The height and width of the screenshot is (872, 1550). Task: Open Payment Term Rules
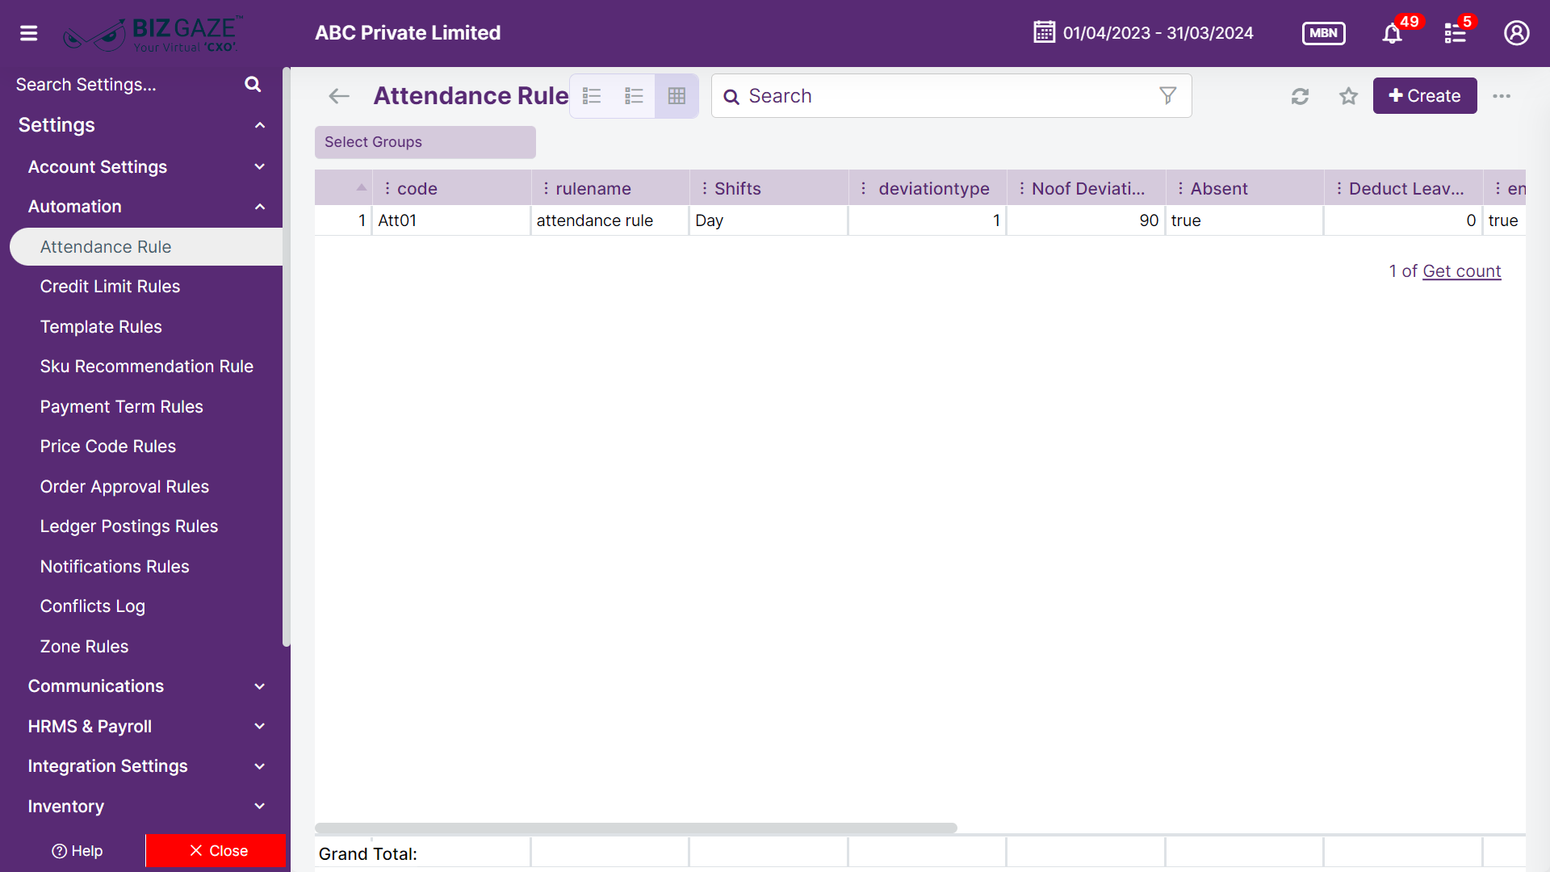pos(121,407)
